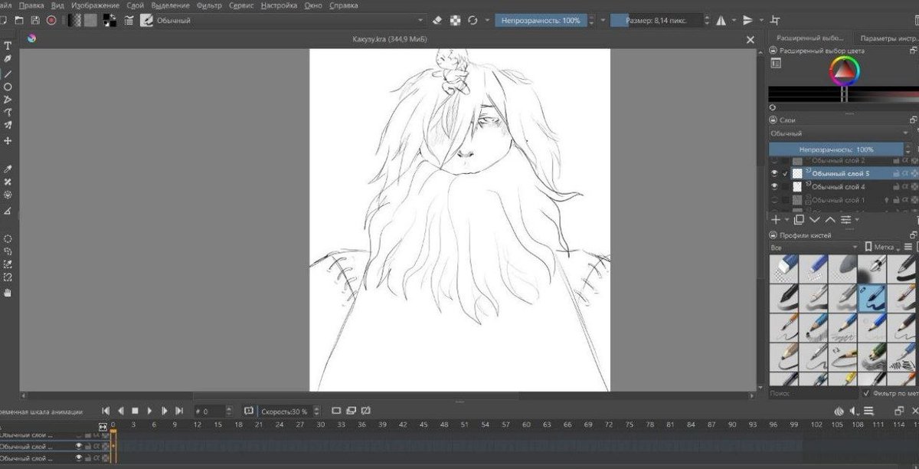The image size is (919, 469).
Task: Select the Ellipse tool in toolbox
Action: point(8,87)
